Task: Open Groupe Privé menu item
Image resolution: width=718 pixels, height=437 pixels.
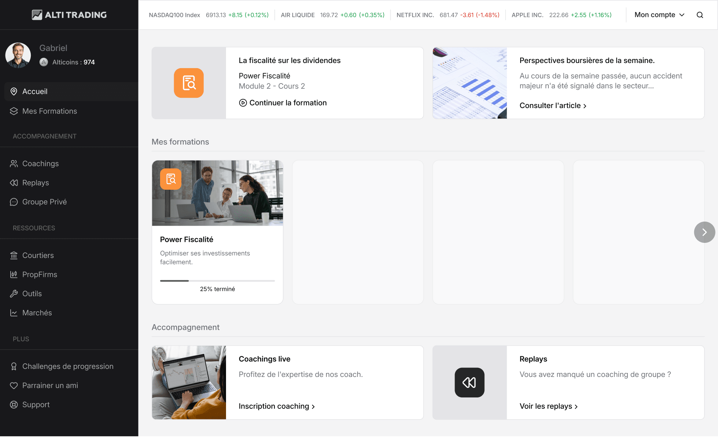Action: click(71, 202)
